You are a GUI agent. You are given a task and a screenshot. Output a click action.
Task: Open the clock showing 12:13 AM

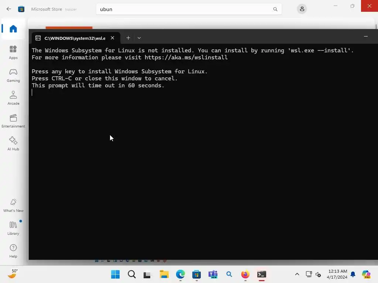pyautogui.click(x=337, y=274)
